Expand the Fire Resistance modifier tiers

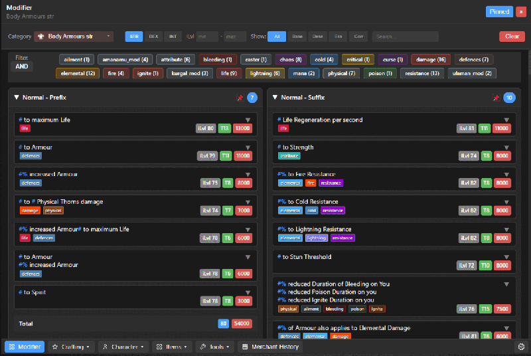[x=506, y=175]
